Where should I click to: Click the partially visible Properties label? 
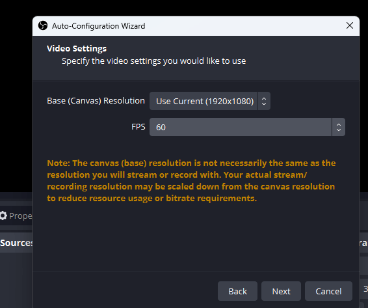pos(21,216)
